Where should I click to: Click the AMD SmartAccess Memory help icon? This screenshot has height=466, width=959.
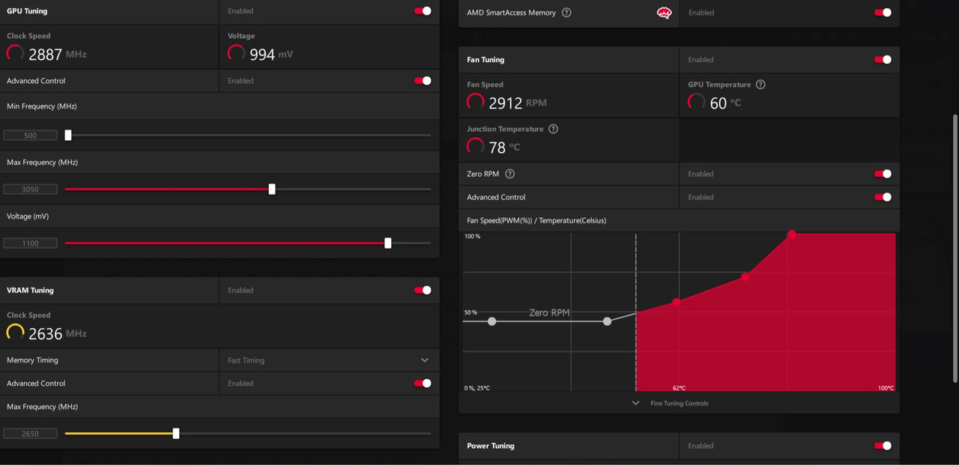coord(566,13)
